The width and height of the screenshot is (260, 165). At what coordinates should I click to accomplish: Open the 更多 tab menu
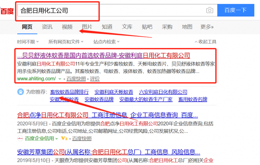click(x=207, y=27)
